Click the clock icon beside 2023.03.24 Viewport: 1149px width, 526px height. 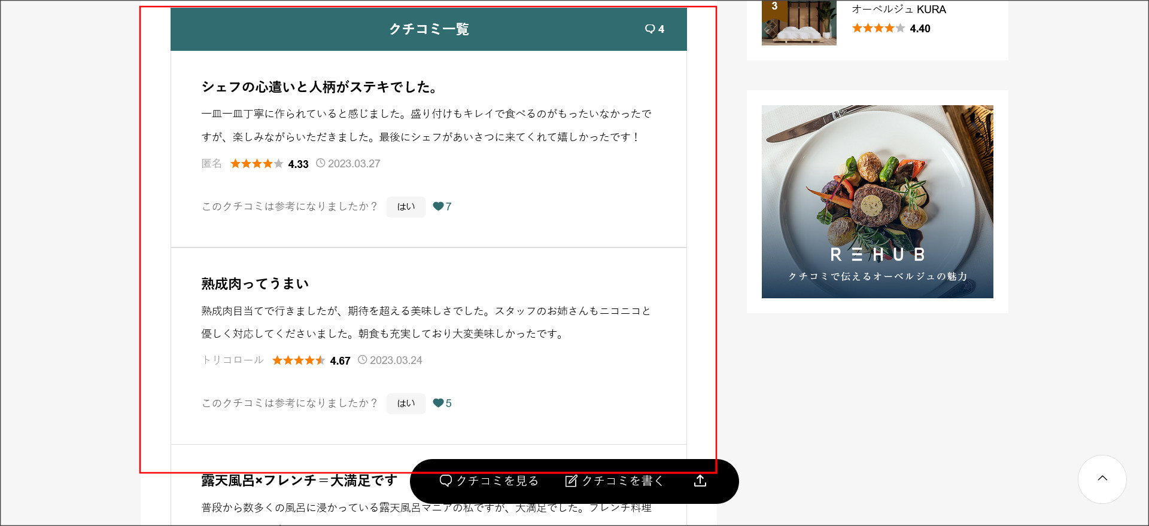(363, 360)
